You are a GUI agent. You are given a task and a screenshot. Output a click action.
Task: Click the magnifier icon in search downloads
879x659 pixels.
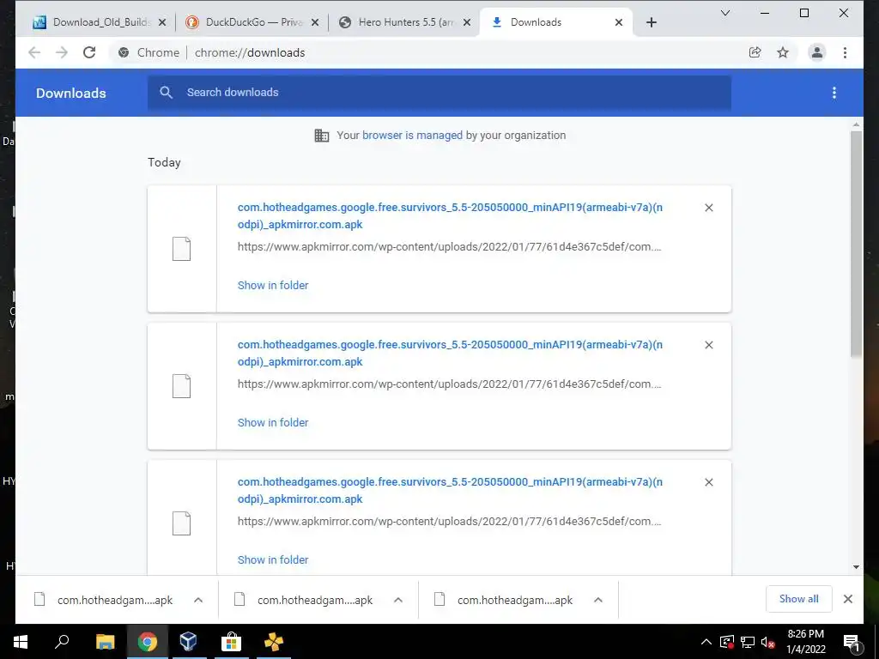(x=166, y=93)
